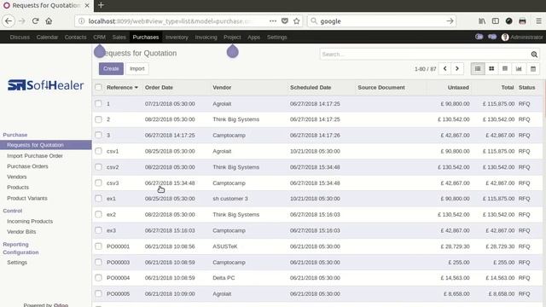This screenshot has width=546, height=307.
Task: Go to previous page of records
Action: 445,68
